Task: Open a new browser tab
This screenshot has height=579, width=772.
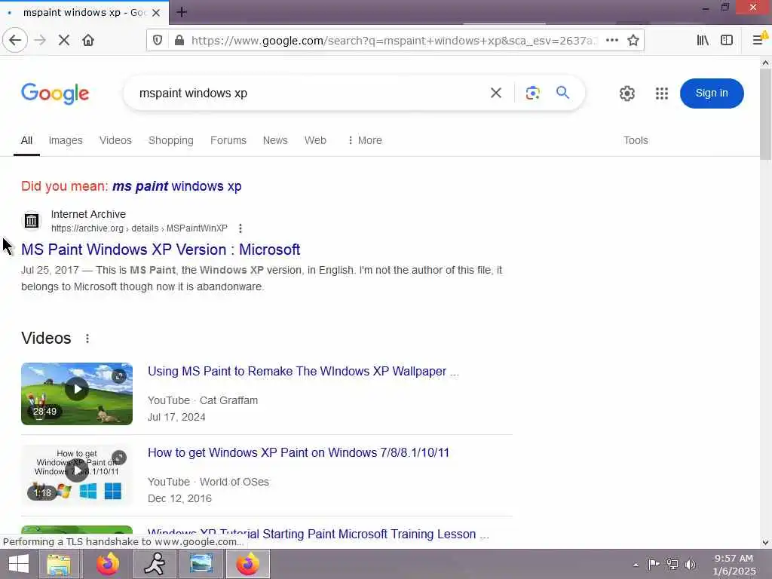Action: pos(182,12)
